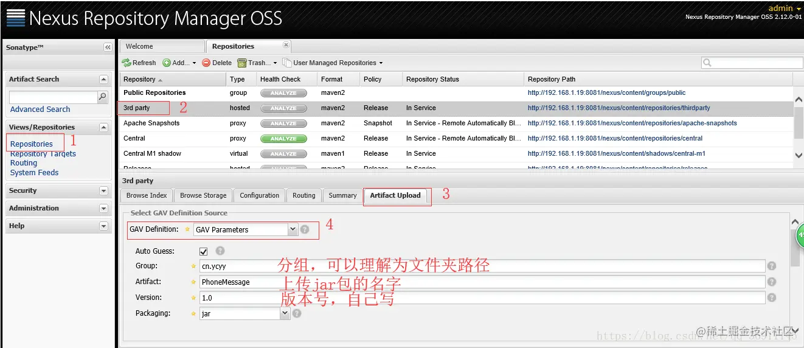Switch to the Routing detail tab
This screenshot has height=348, width=804.
tap(304, 195)
